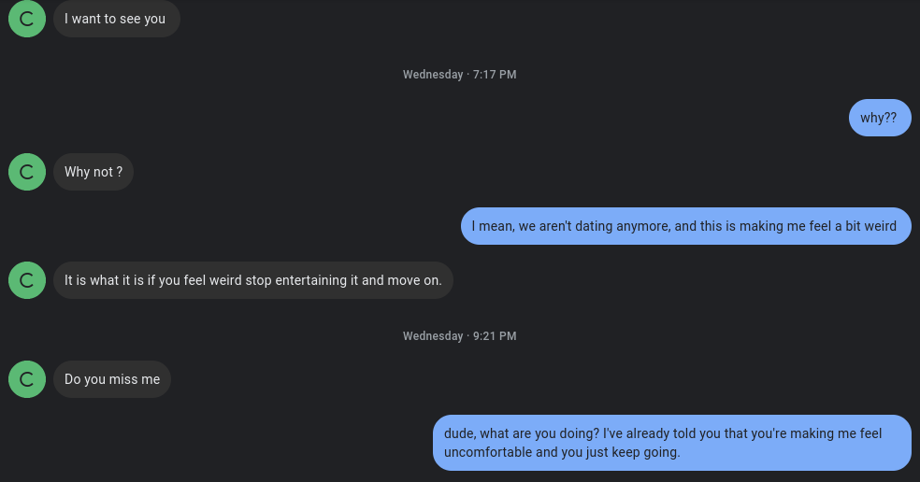Click the avatar beside "I want to see you"
The width and height of the screenshot is (920, 482).
click(27, 19)
